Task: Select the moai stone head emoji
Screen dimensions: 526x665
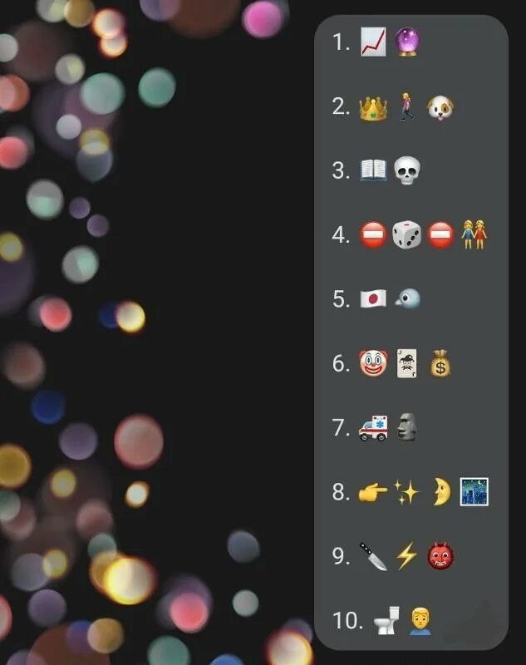Action: (406, 427)
